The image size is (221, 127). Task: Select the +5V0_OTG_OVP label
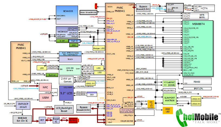coord(15,113)
